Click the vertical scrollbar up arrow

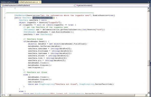[148, 11]
